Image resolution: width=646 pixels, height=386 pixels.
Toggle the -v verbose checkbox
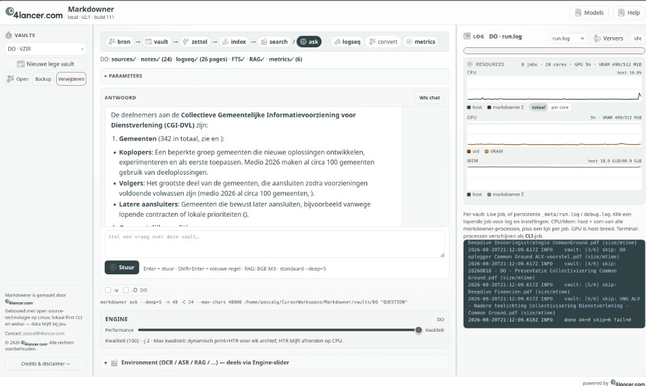(108, 290)
